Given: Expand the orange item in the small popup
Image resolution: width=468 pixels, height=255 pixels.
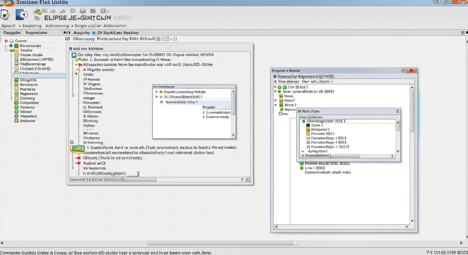Looking at the screenshot, I should [156, 92].
